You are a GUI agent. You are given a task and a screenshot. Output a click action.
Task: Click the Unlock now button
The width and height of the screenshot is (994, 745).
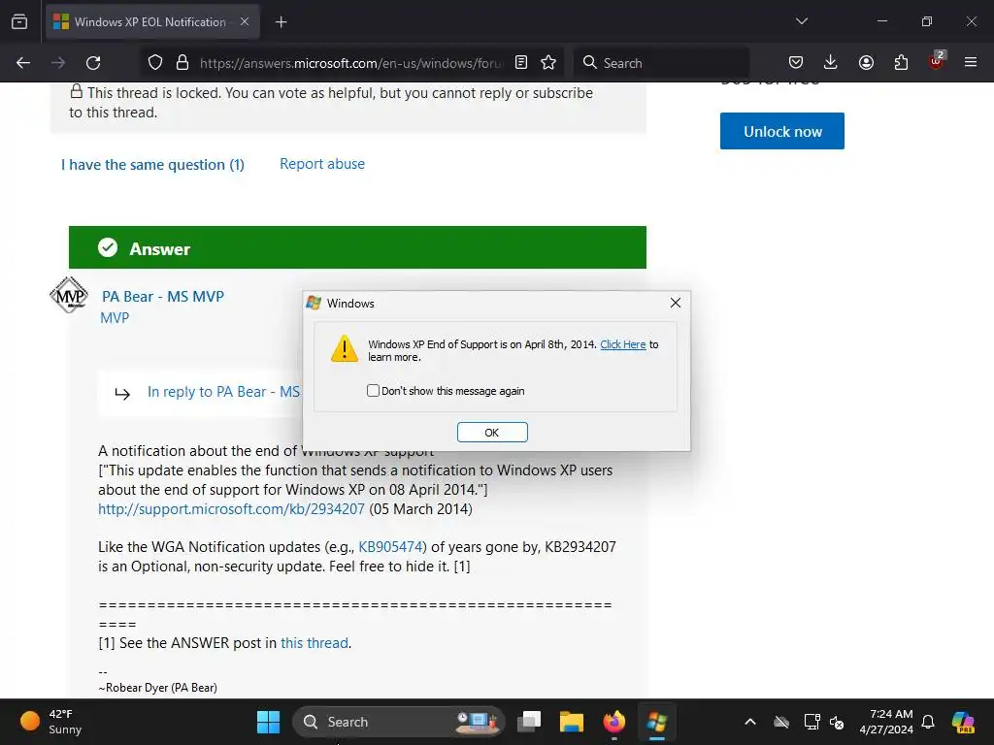tap(782, 131)
